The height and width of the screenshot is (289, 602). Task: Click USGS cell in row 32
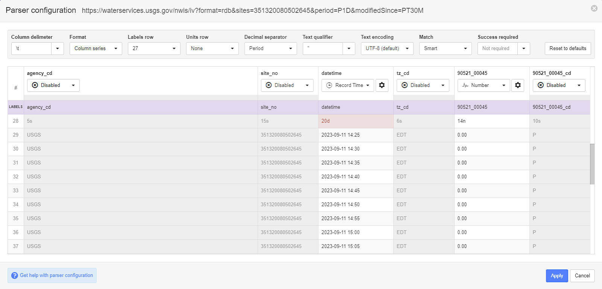[141, 177]
